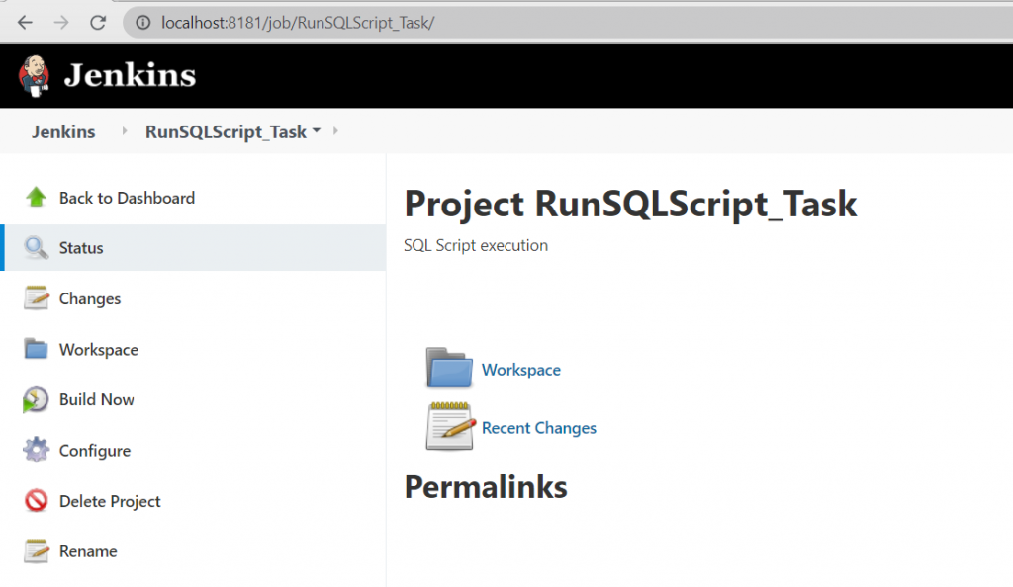Click the Jenkins butler logo icon
Viewport: 1013px width, 587px height.
[34, 76]
